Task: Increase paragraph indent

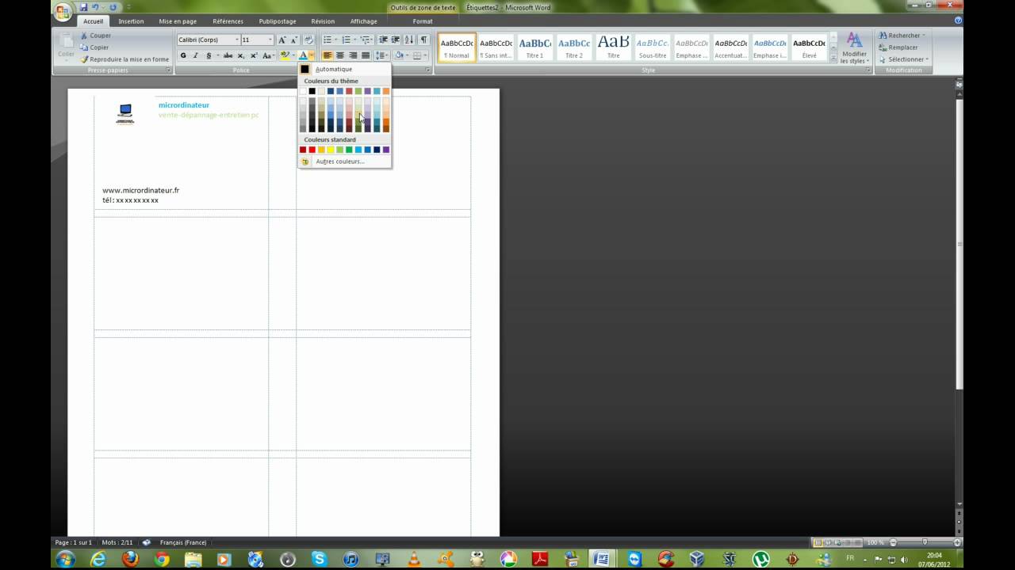Action: (x=396, y=40)
